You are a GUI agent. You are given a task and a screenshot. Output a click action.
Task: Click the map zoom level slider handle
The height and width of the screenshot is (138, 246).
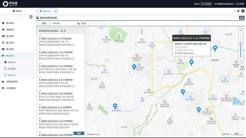click(240, 43)
